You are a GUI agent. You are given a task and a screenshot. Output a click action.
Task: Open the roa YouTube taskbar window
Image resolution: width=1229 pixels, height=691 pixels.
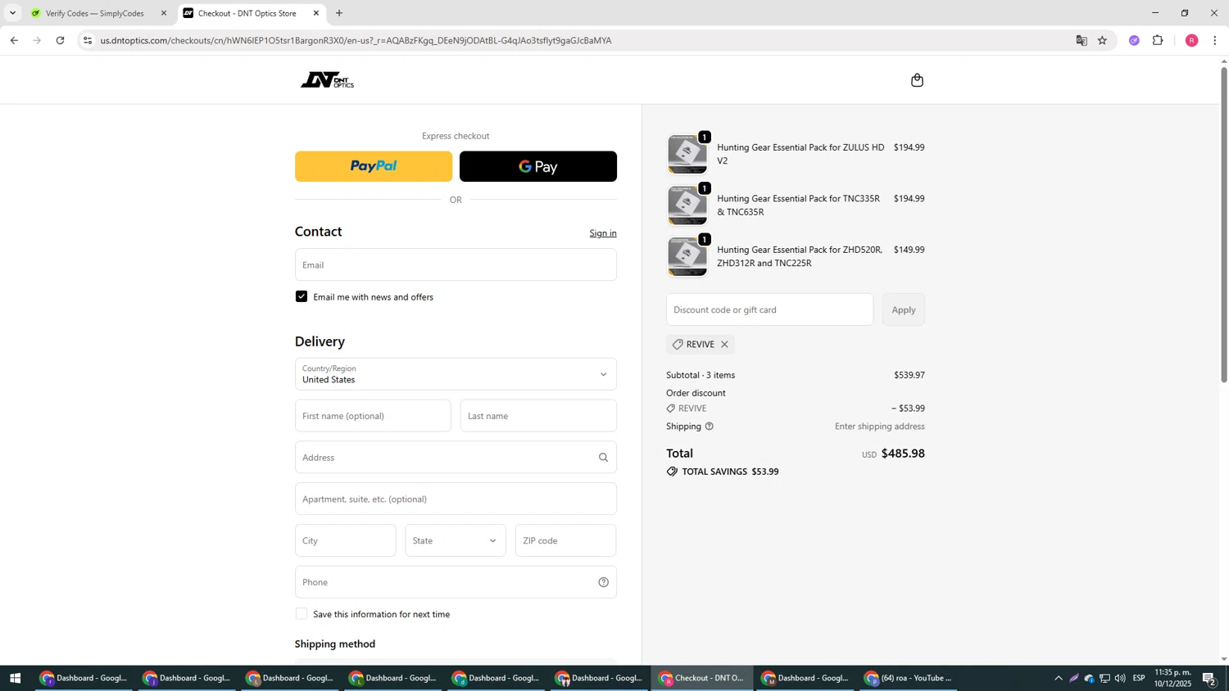[908, 678]
